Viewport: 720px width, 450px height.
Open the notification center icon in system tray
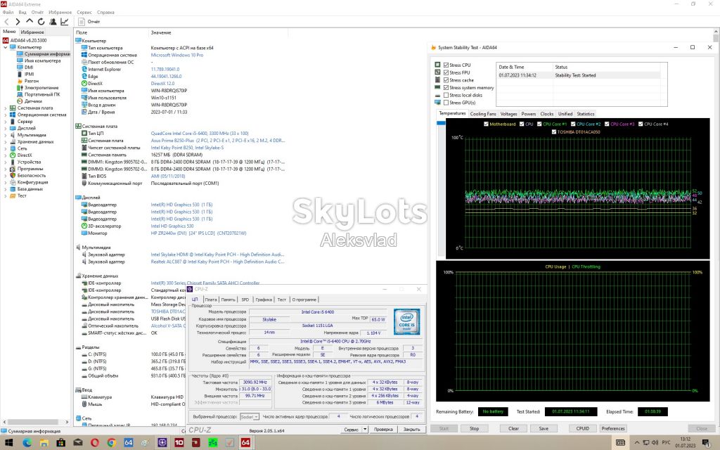point(706,443)
